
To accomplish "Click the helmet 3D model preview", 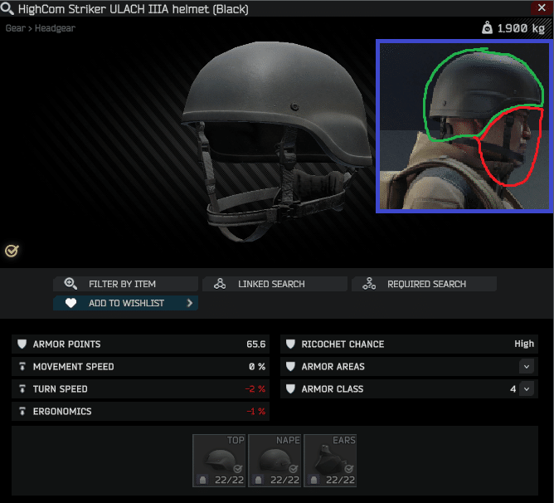I will pyautogui.click(x=275, y=141).
